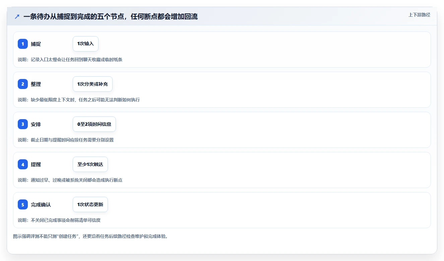
Task: Click the note about 截止日期与提醒时间
Action: pos(66,140)
